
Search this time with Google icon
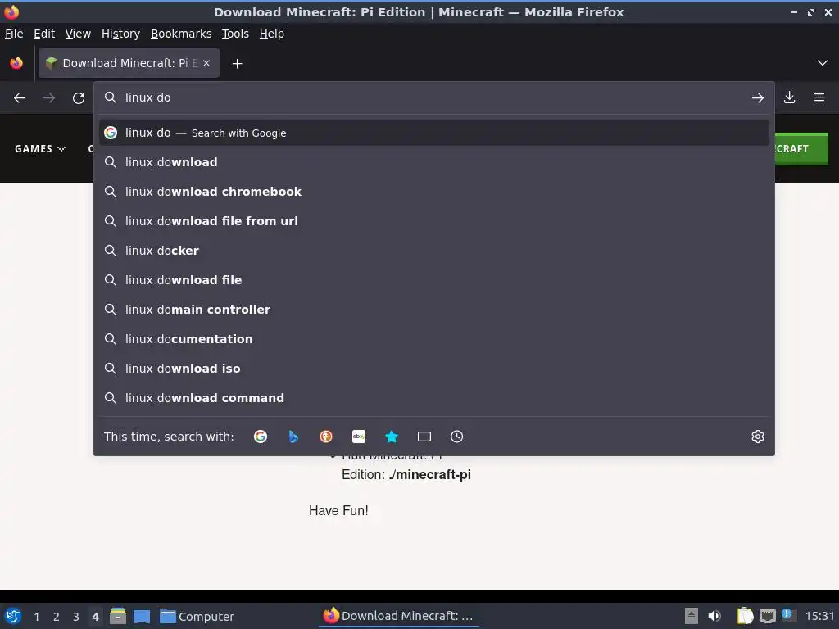[x=261, y=437]
